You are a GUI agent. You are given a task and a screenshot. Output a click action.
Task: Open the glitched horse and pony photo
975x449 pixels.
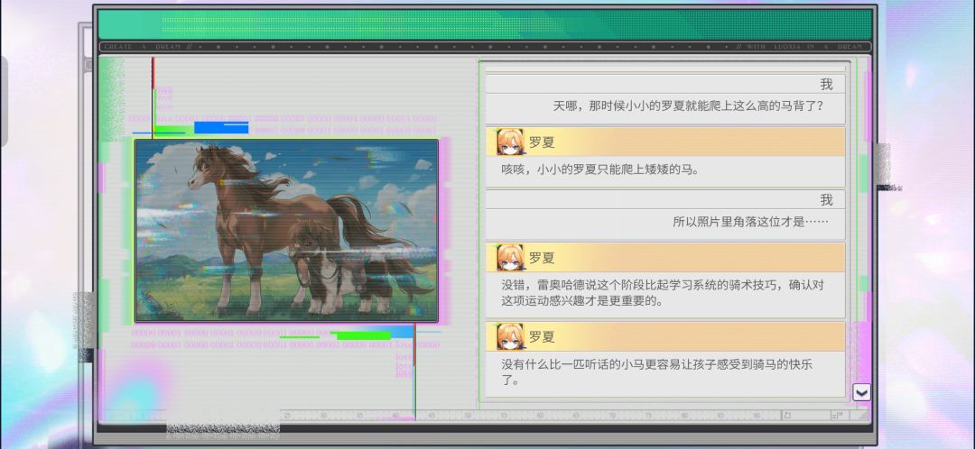[287, 231]
